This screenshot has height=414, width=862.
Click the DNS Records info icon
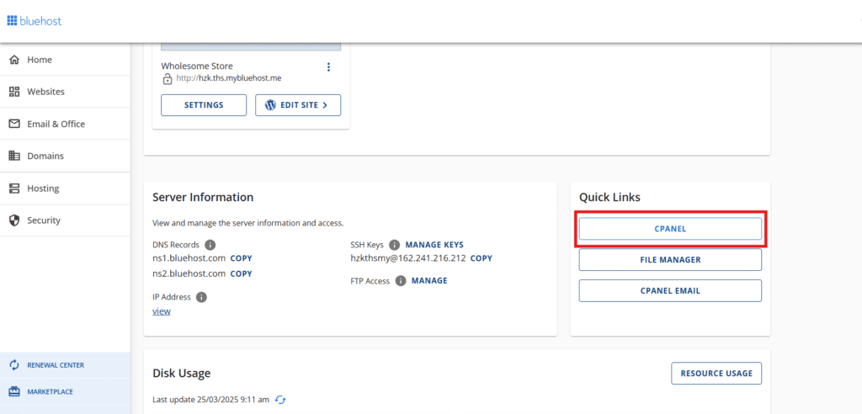(210, 245)
